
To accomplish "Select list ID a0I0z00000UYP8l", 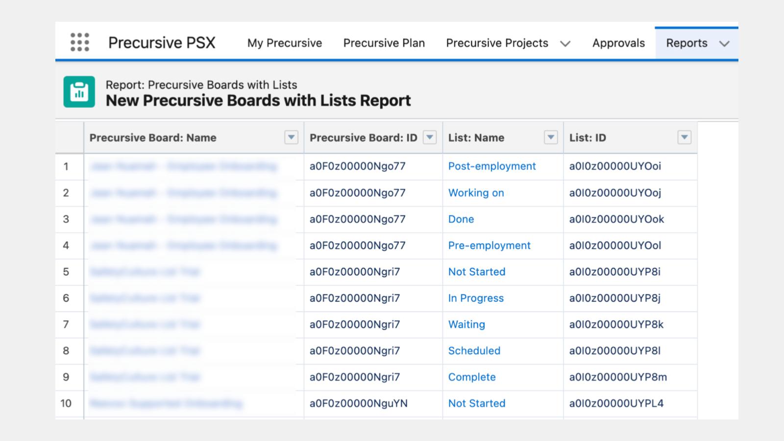I will click(x=615, y=351).
